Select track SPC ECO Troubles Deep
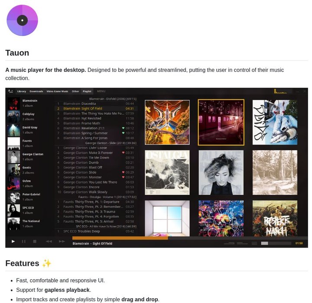This screenshot has height=303, width=312. (x=96, y=231)
